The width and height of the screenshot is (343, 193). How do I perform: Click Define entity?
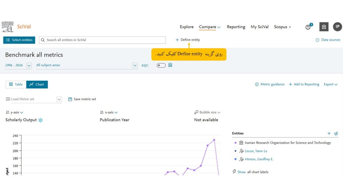pyautogui.click(x=188, y=40)
